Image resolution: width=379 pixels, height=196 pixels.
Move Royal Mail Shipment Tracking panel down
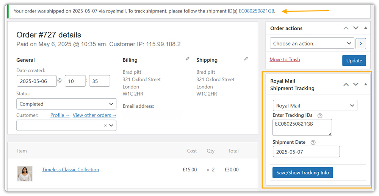356,84
